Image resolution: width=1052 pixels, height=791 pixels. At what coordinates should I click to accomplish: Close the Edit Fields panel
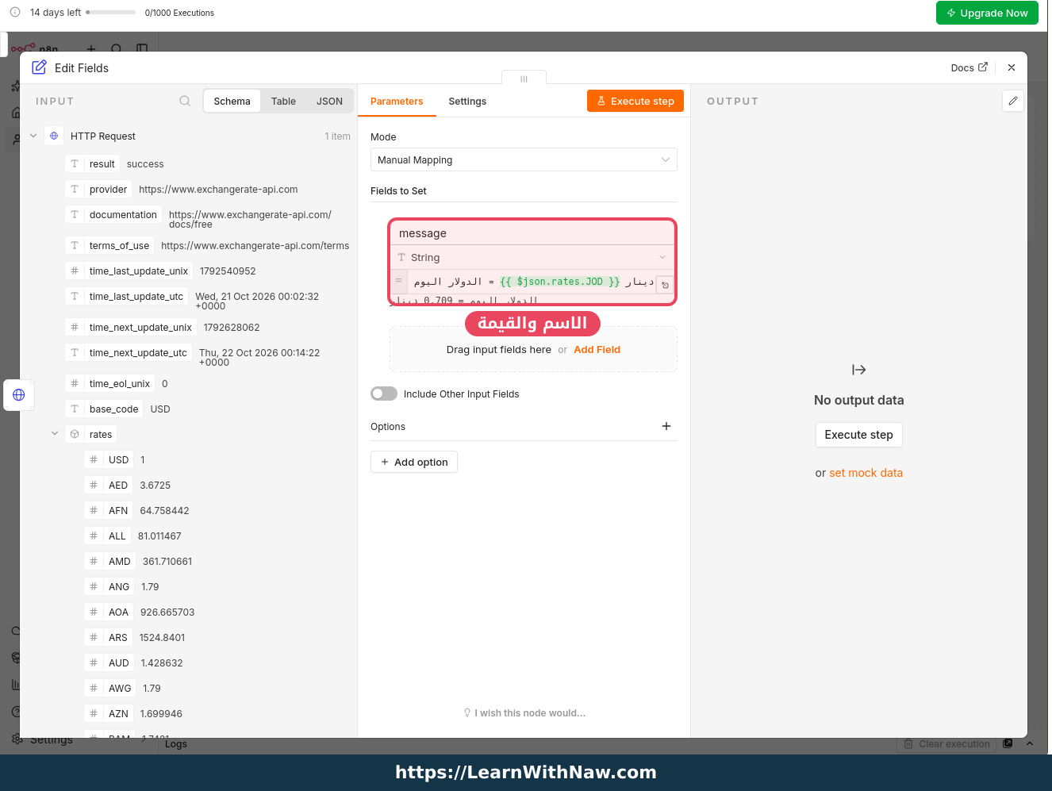tap(1012, 67)
